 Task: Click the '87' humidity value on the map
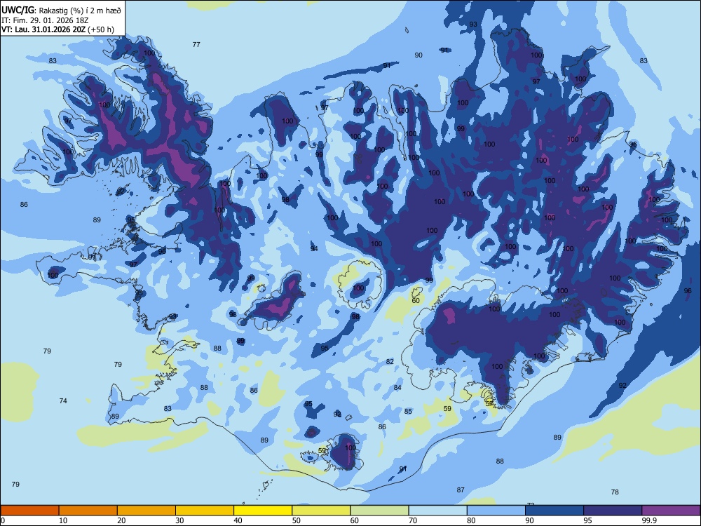pos(461,490)
